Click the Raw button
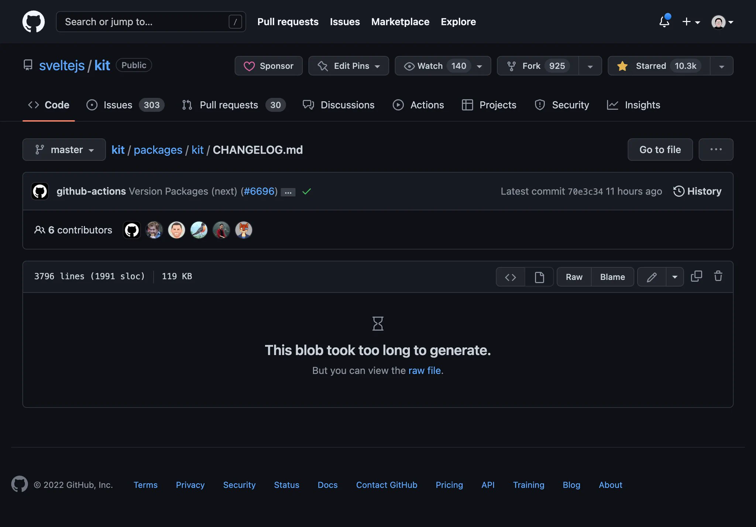The height and width of the screenshot is (527, 756). [574, 277]
